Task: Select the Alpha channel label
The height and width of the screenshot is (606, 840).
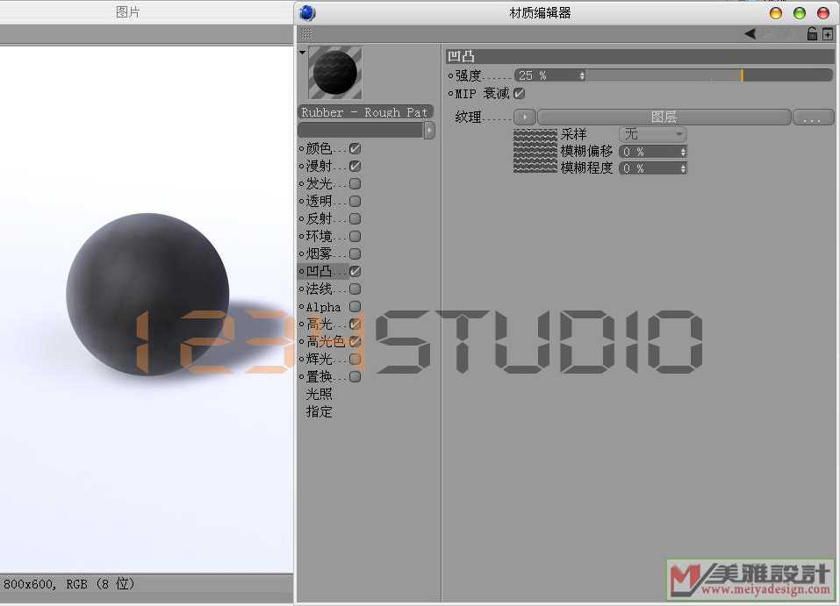Action: coord(323,307)
